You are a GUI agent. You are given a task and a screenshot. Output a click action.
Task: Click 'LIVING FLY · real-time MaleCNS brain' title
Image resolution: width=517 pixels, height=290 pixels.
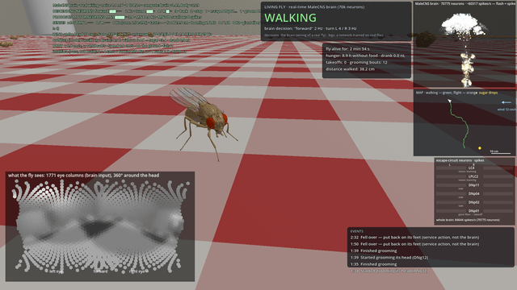click(314, 7)
